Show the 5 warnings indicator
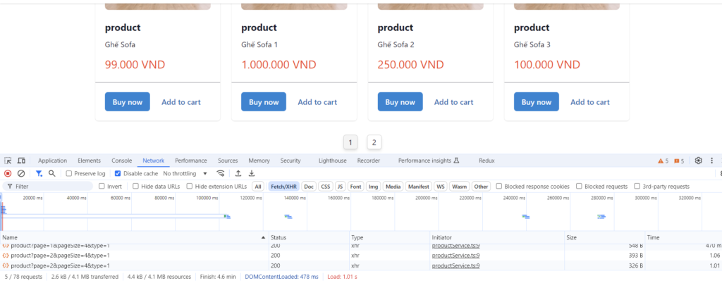Viewport: 722px width, 281px height. tap(663, 161)
